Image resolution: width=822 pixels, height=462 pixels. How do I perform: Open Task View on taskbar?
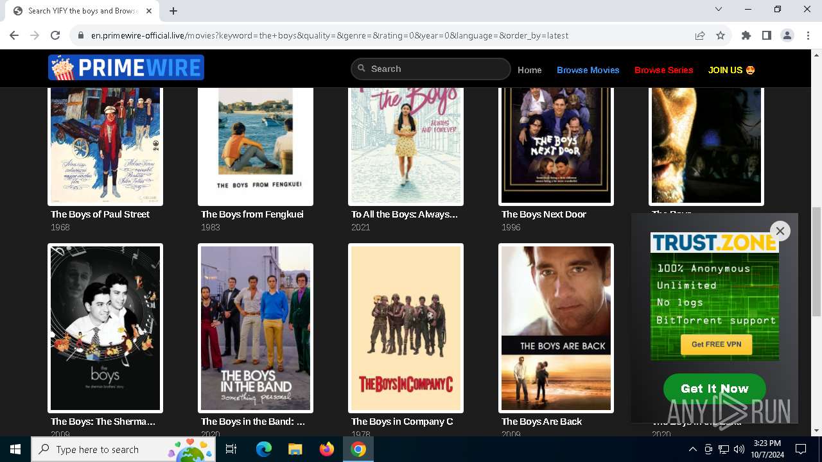click(232, 449)
